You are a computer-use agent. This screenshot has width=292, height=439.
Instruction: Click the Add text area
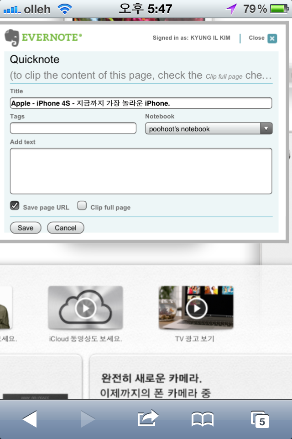click(x=141, y=171)
